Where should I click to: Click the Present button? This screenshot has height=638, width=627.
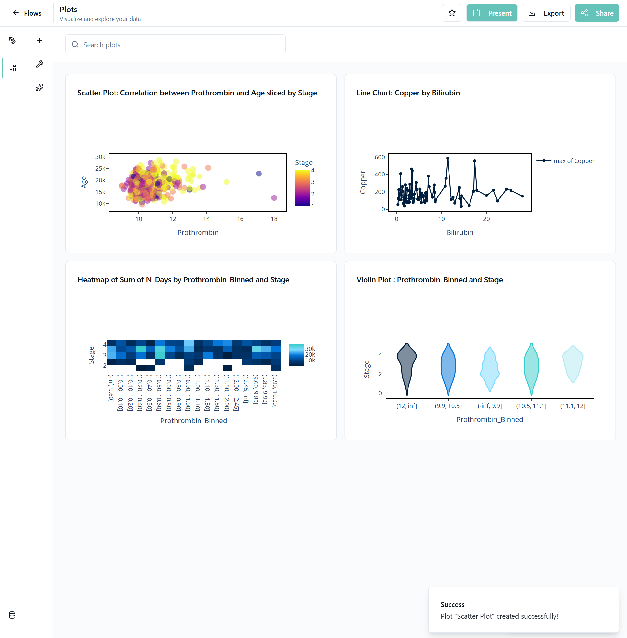[491, 13]
